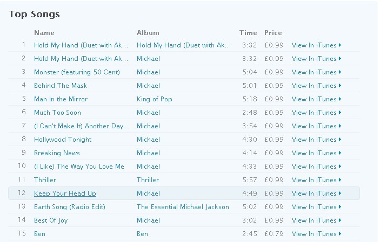387x242 pixels.
Task: Click the £0.79 price for Ben
Action: click(274, 234)
